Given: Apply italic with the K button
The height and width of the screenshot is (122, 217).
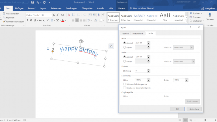Looking at the screenshot, I should (x=32, y=20).
